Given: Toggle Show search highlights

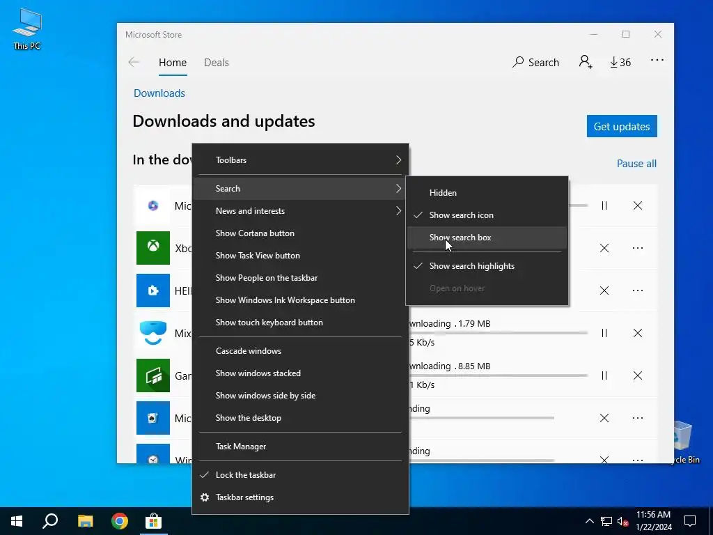Looking at the screenshot, I should coord(487,265).
